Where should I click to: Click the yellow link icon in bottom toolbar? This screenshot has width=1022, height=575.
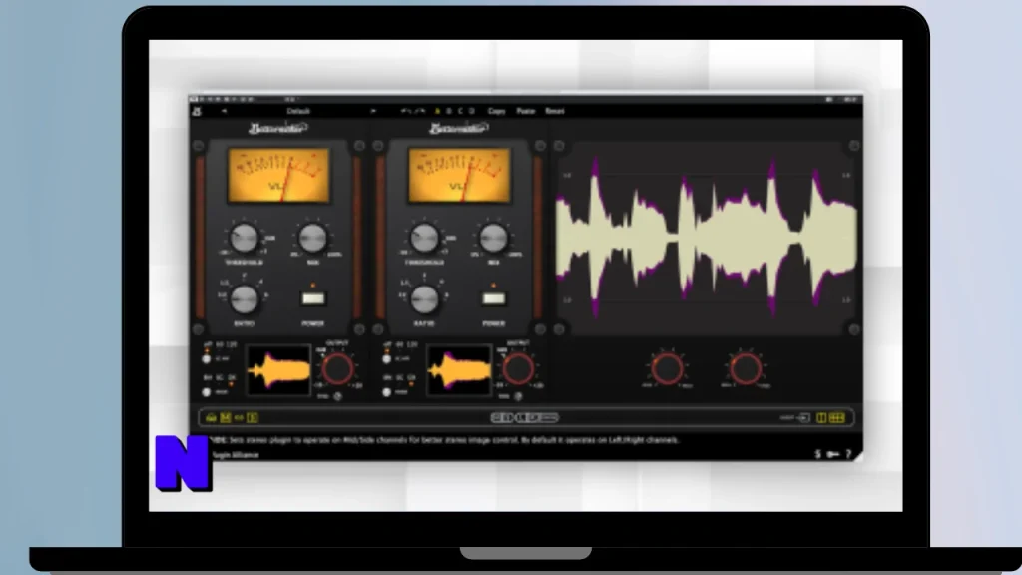(240, 418)
